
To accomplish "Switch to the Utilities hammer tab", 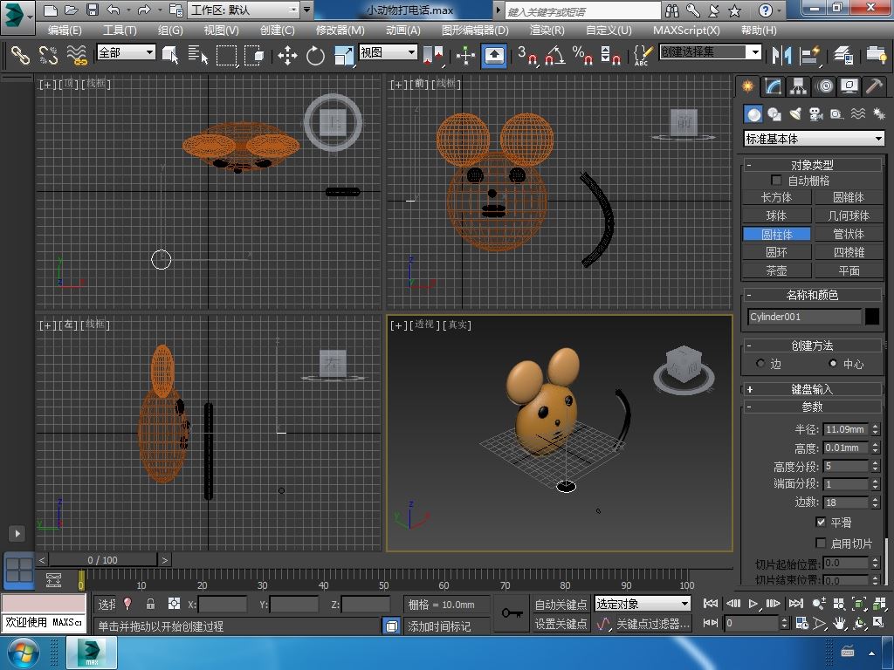I will click(874, 86).
